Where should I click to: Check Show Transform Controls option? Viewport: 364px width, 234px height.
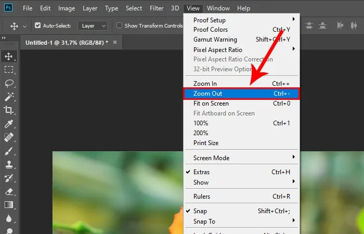[120, 25]
